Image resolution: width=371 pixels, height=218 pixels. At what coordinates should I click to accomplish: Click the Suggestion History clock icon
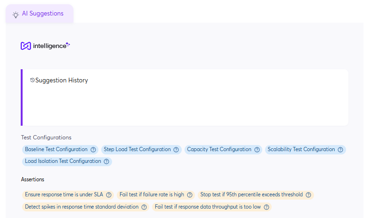point(32,81)
